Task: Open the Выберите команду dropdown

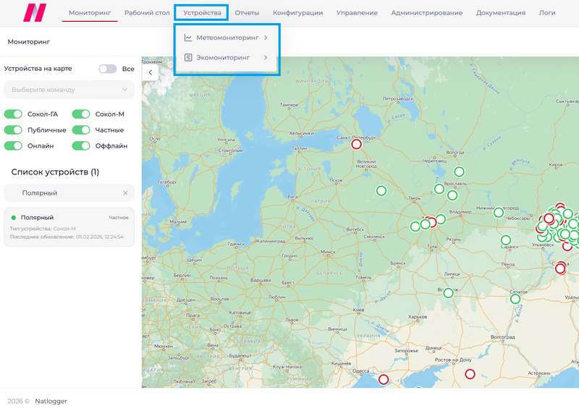Action: [x=69, y=90]
